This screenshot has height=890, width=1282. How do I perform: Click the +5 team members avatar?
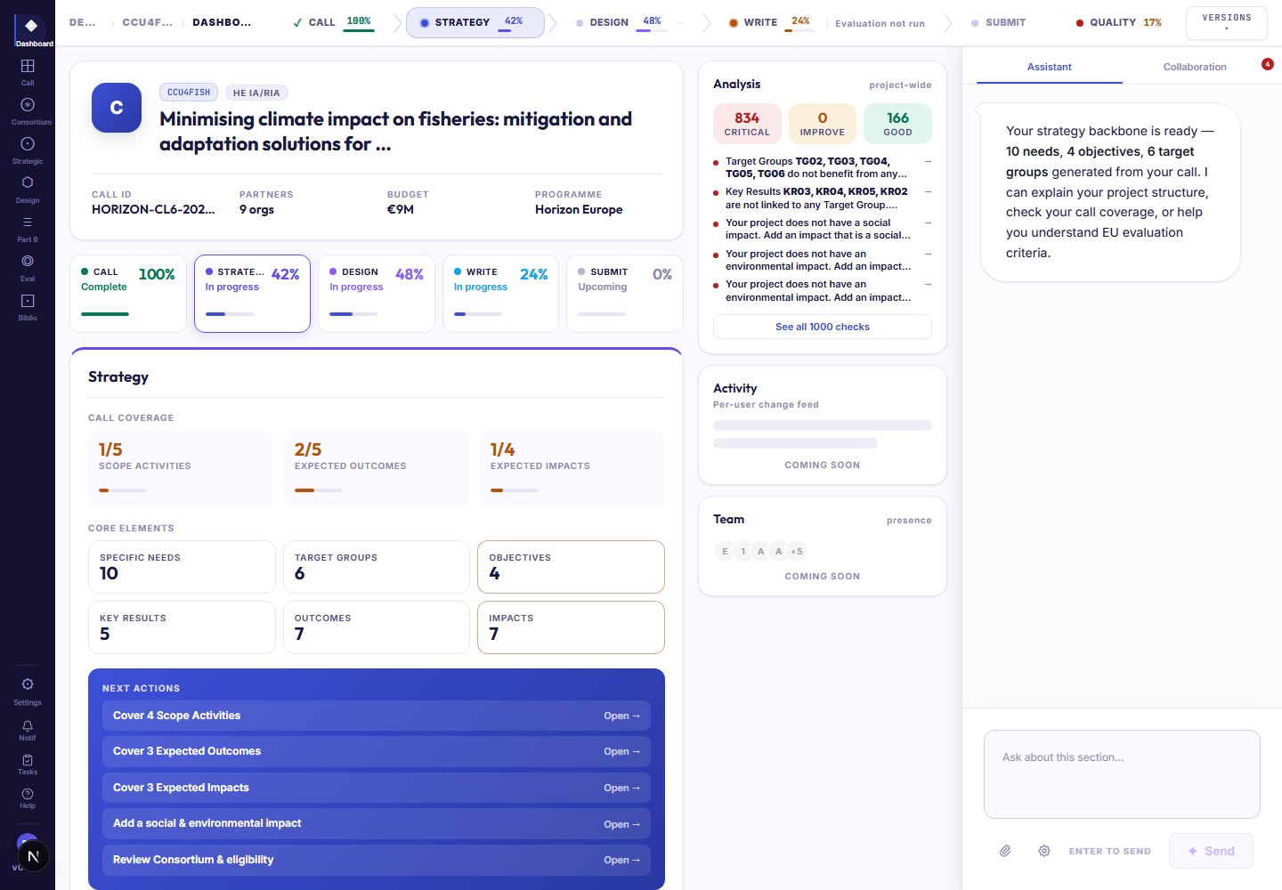(797, 551)
